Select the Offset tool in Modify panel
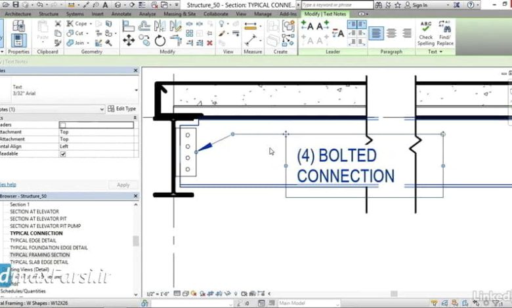This screenshot has height=308, width=512. [144, 26]
